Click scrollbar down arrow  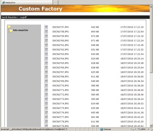point(151,125)
